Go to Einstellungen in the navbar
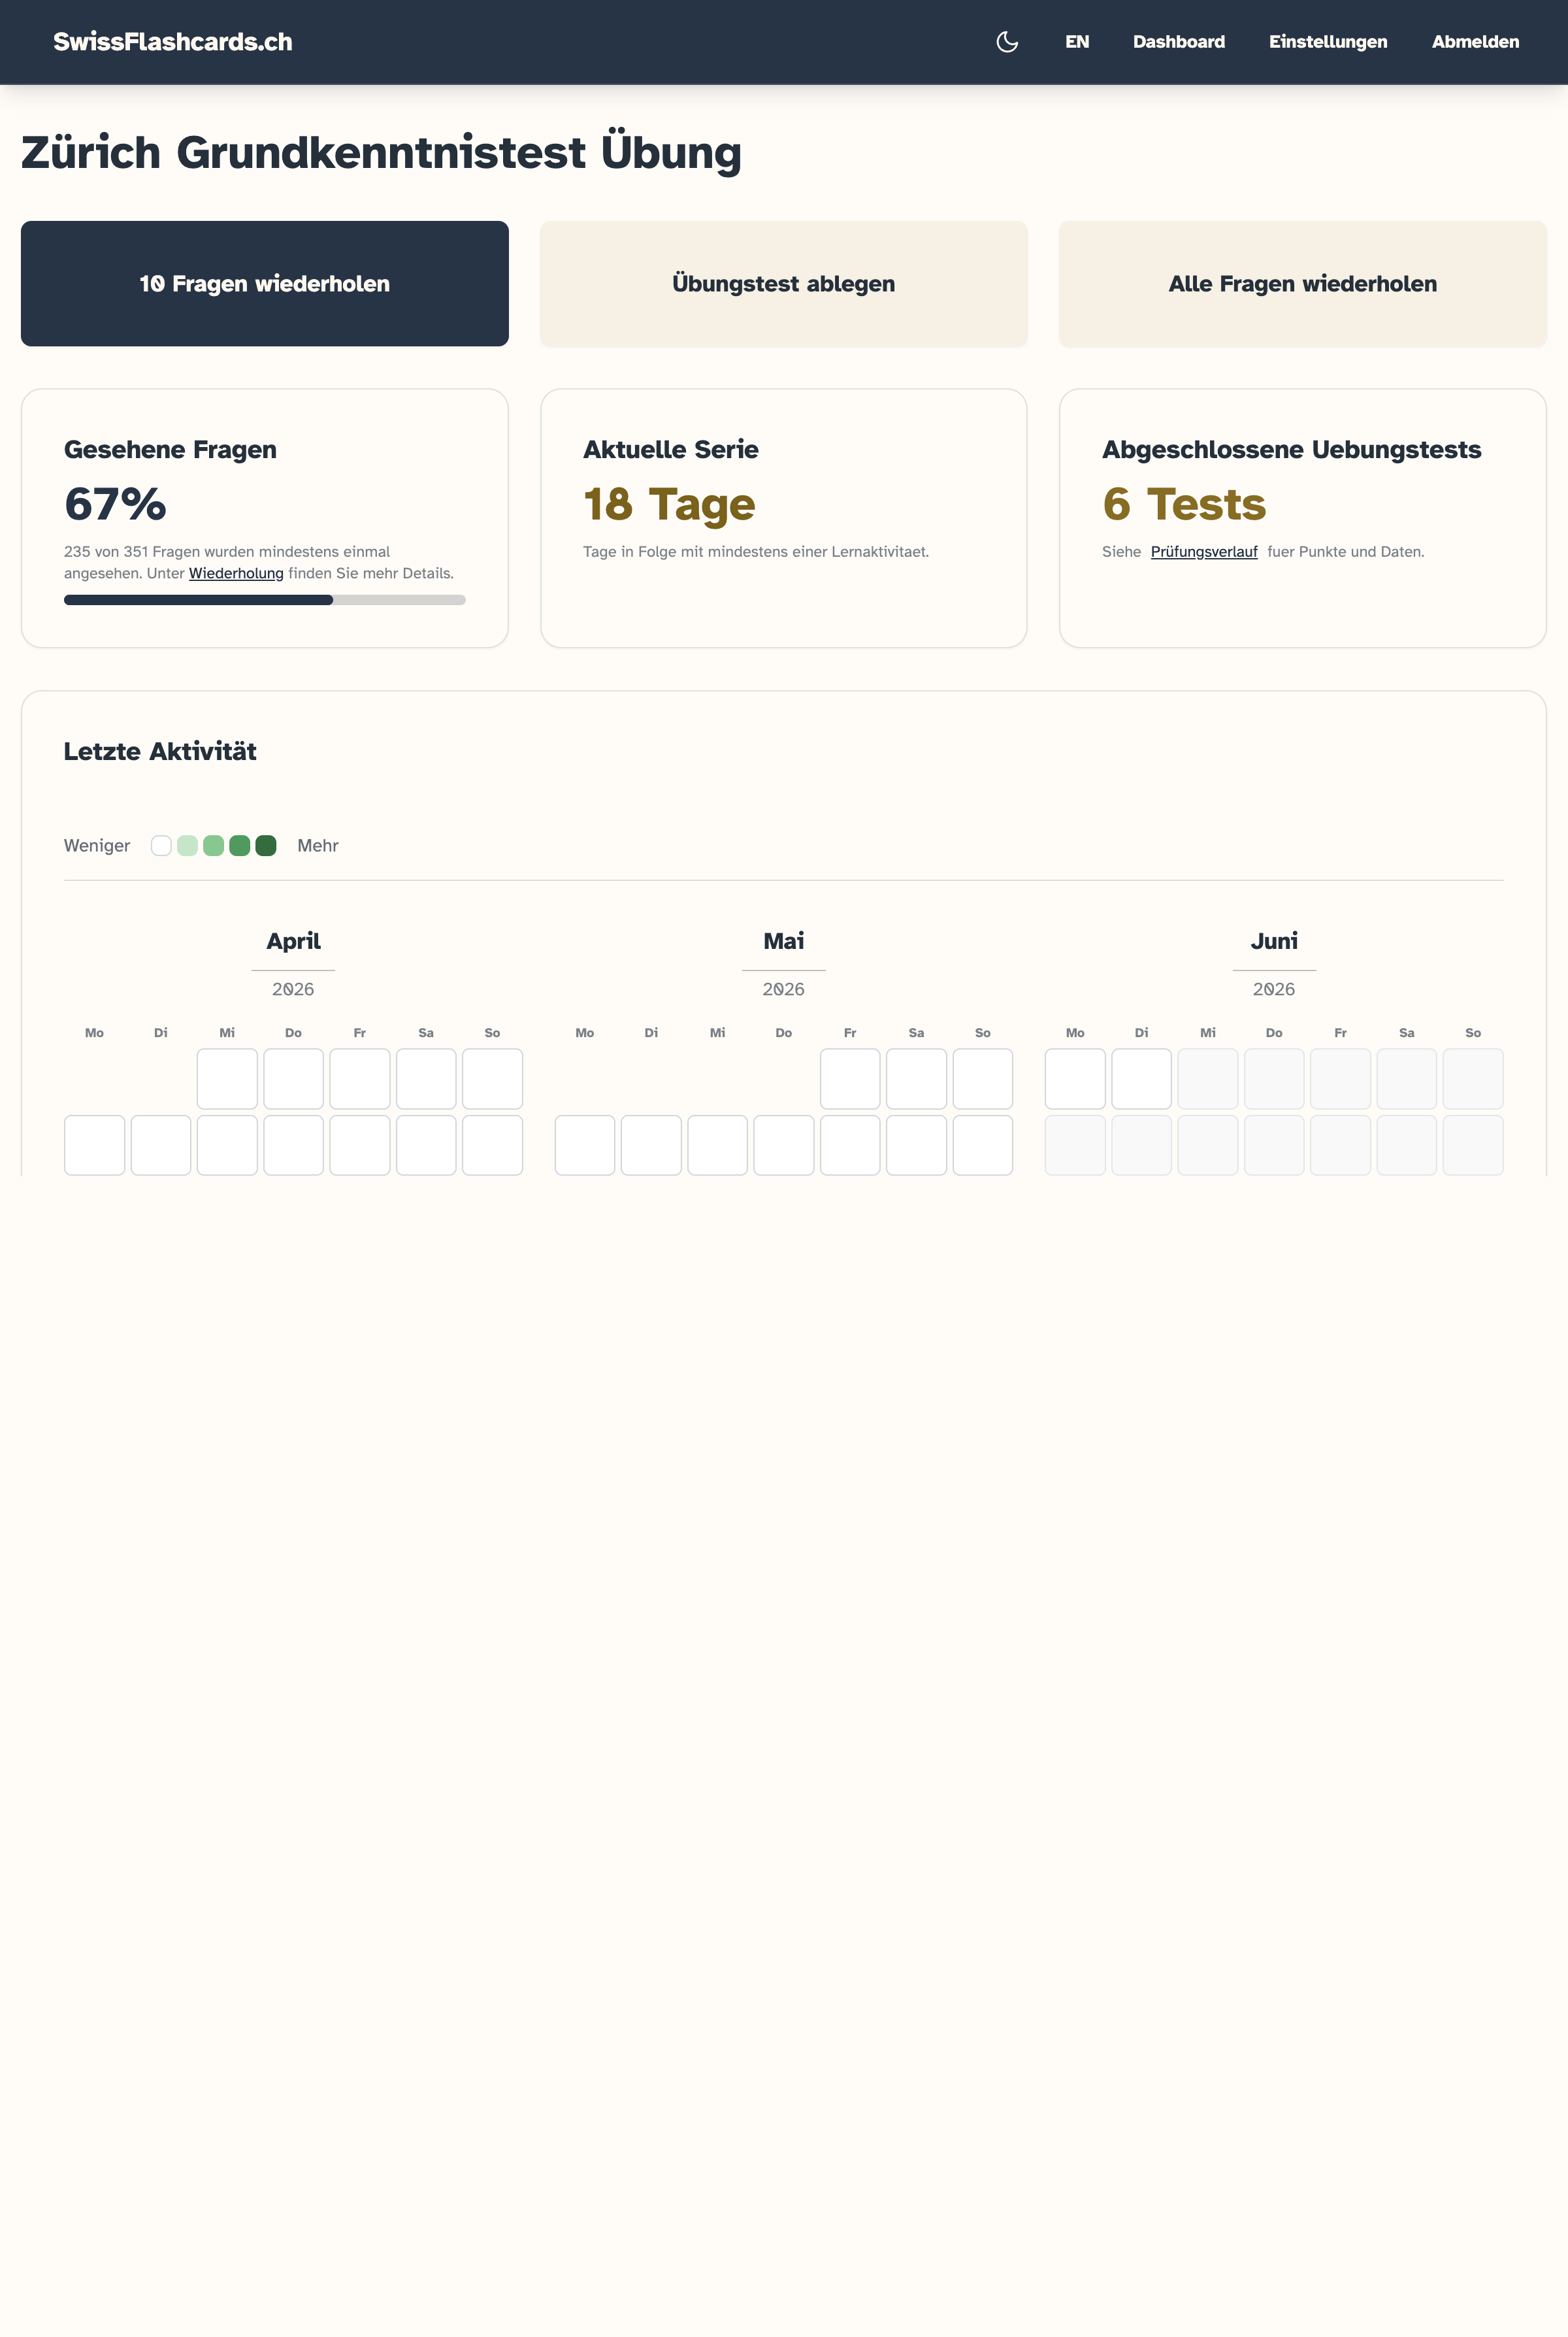The width and height of the screenshot is (1568, 2337). (x=1328, y=42)
